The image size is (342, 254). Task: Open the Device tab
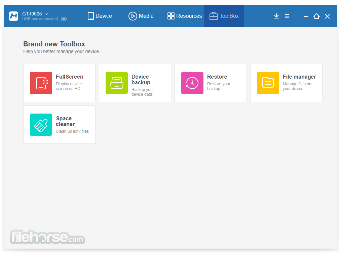100,16
